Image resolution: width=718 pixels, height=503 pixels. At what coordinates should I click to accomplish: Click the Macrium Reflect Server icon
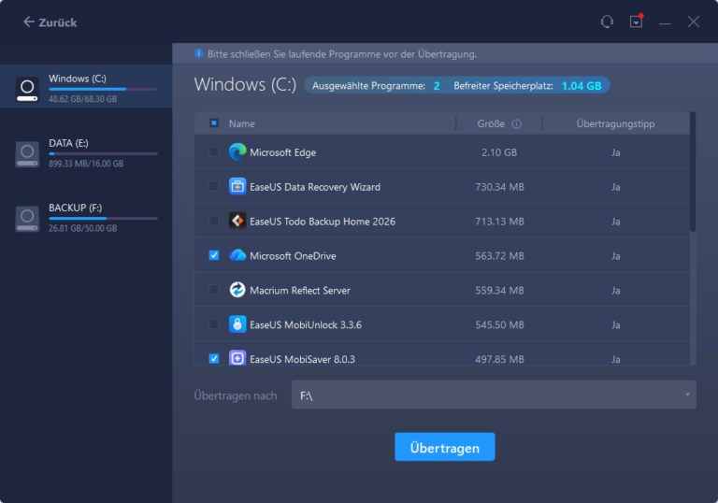(x=237, y=290)
